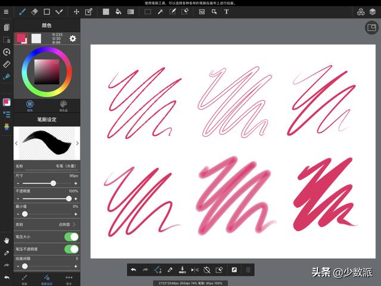Screen dimensions: 381x286
Task: Open the Layers panel icon
Action: (372, 12)
